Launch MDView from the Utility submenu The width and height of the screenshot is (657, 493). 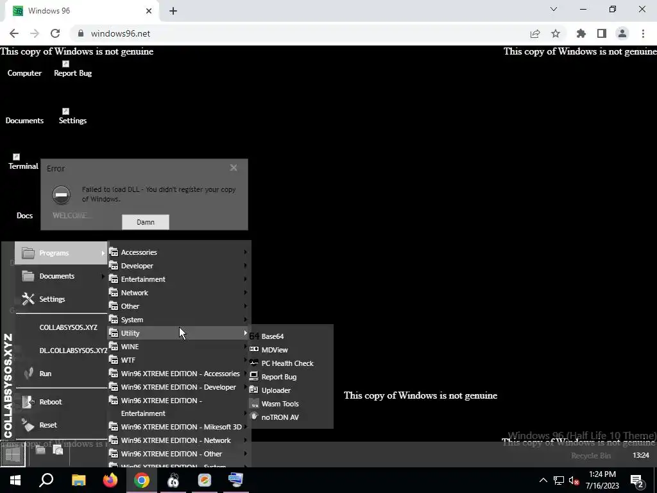[291, 350]
